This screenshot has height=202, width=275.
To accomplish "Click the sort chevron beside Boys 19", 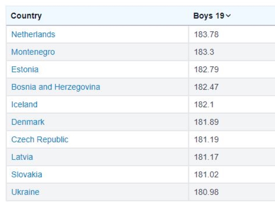I will tap(228, 16).
